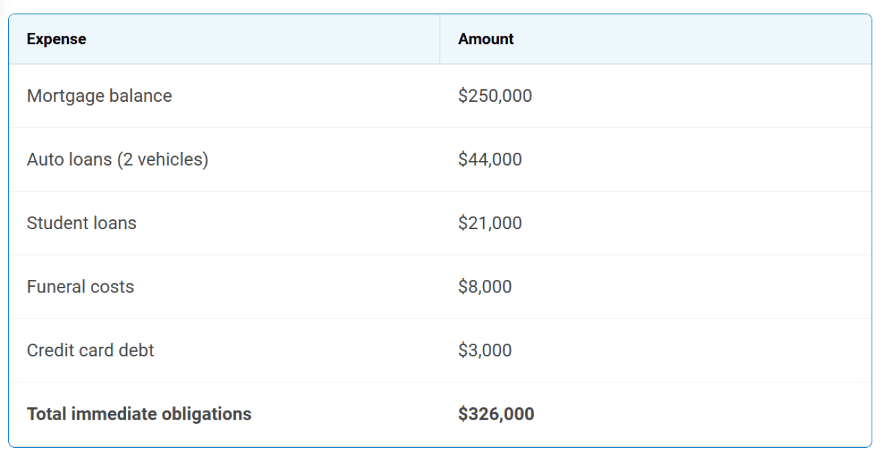The image size is (882, 456).
Task: Select the Total immediate obligations label
Action: pos(139,414)
